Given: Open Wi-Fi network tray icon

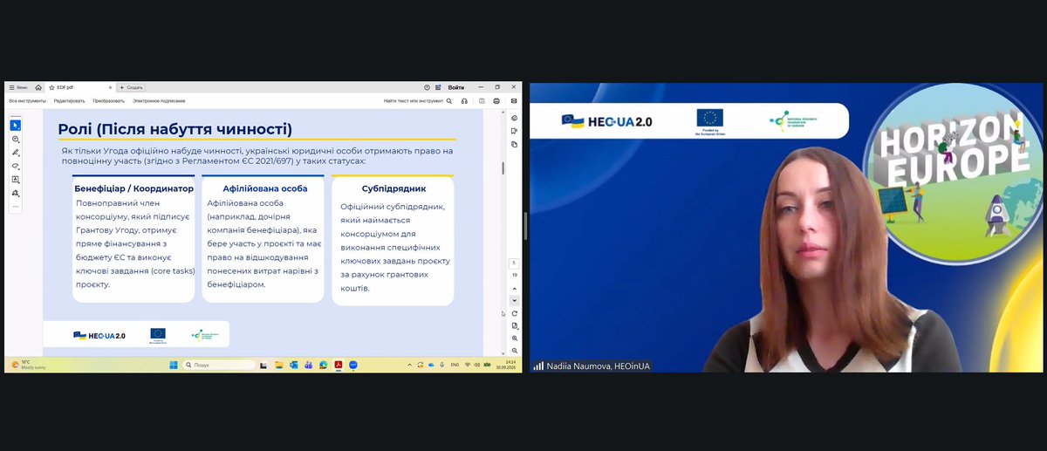Looking at the screenshot, I should [467, 365].
